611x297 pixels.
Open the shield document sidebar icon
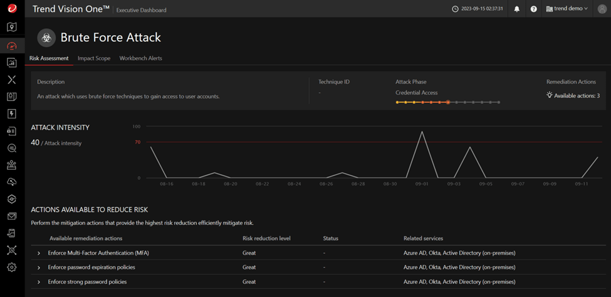pyautogui.click(x=12, y=97)
